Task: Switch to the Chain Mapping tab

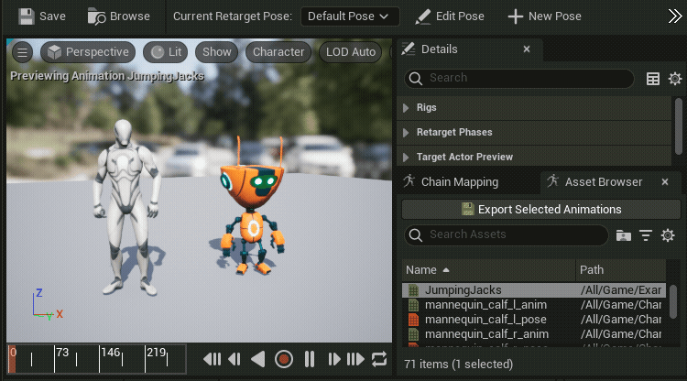Action: (459, 181)
